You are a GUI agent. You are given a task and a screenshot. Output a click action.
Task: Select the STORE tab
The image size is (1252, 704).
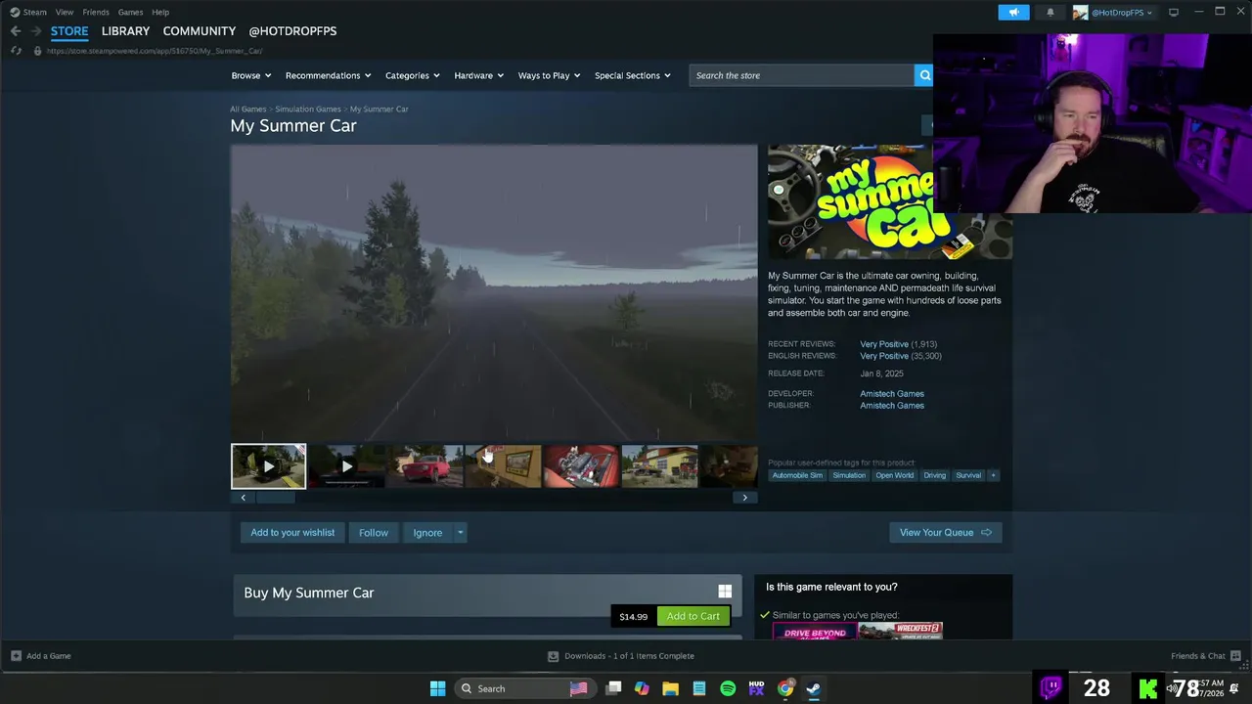(69, 31)
